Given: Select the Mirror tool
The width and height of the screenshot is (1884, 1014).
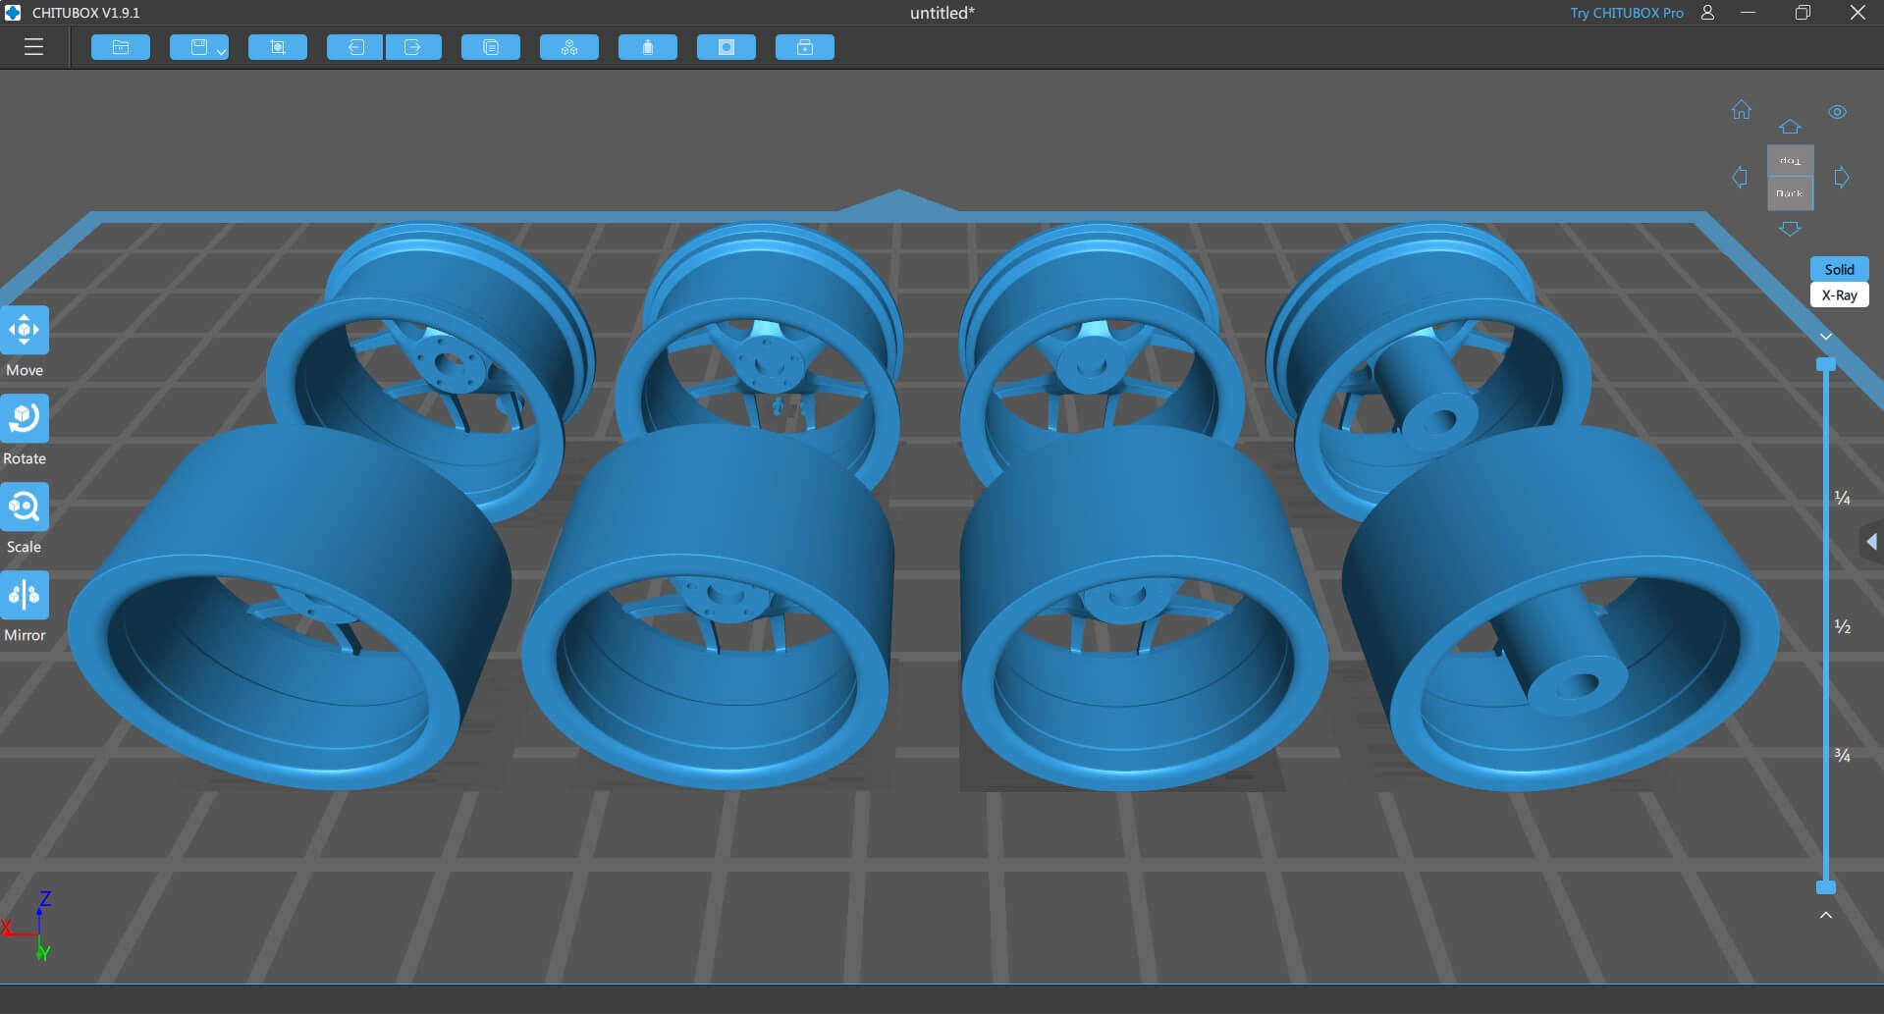Looking at the screenshot, I should [25, 596].
